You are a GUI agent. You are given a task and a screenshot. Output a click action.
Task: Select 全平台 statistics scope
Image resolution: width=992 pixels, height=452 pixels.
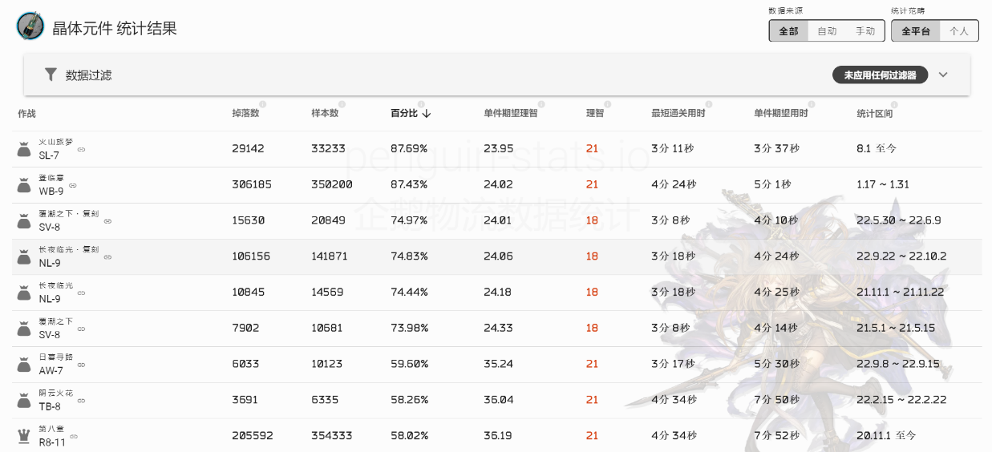916,31
